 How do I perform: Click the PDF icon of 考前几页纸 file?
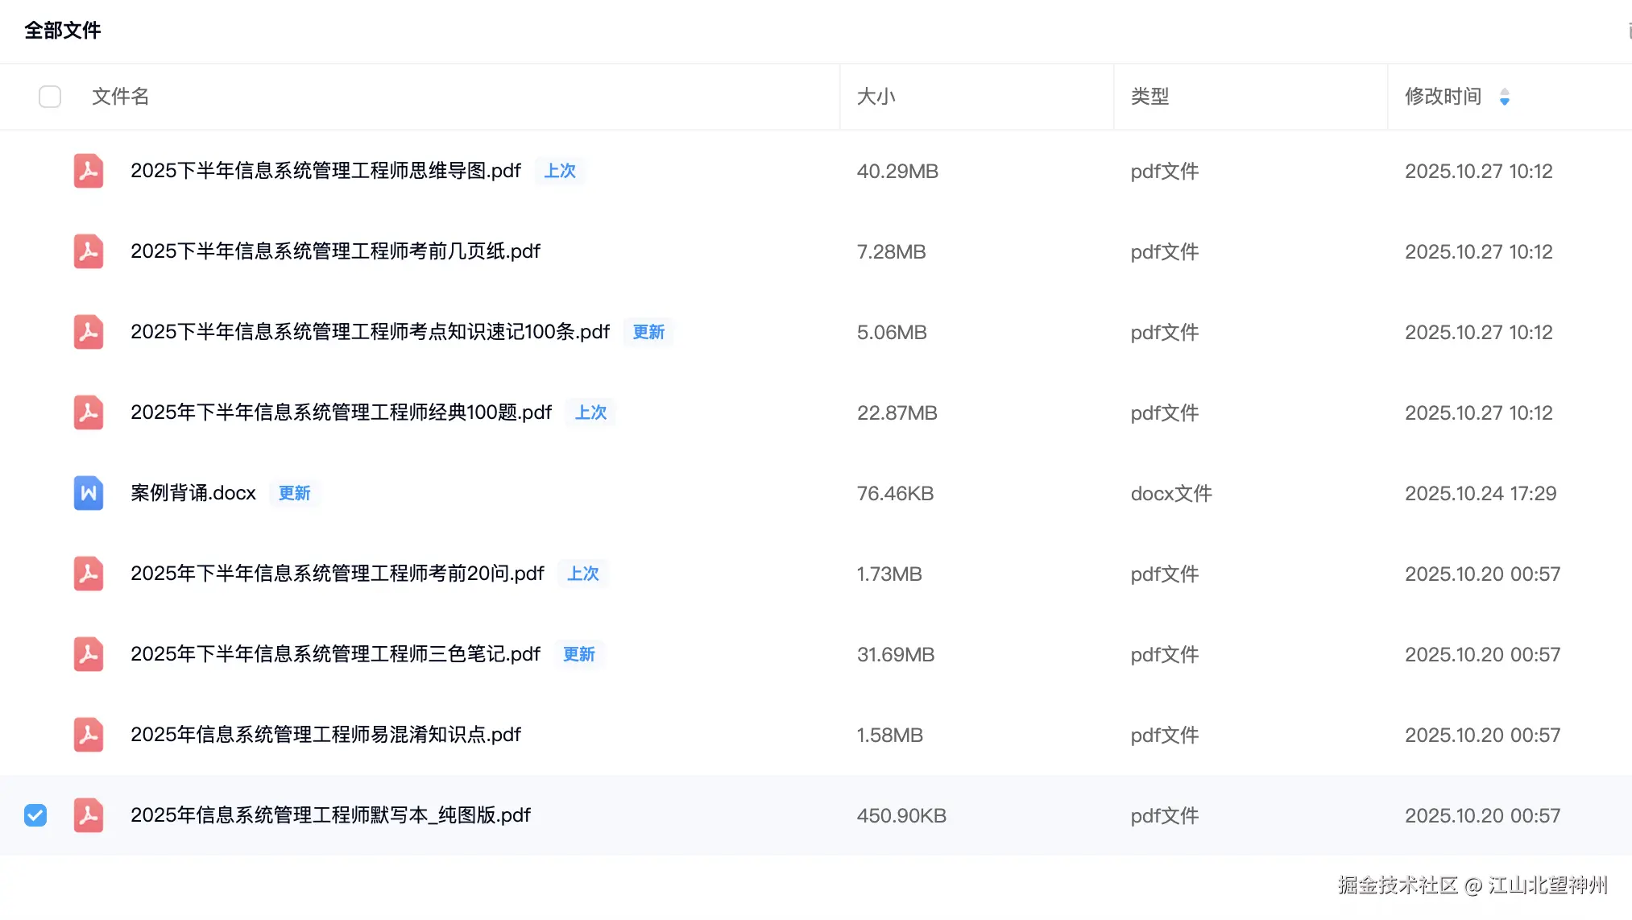tap(89, 251)
